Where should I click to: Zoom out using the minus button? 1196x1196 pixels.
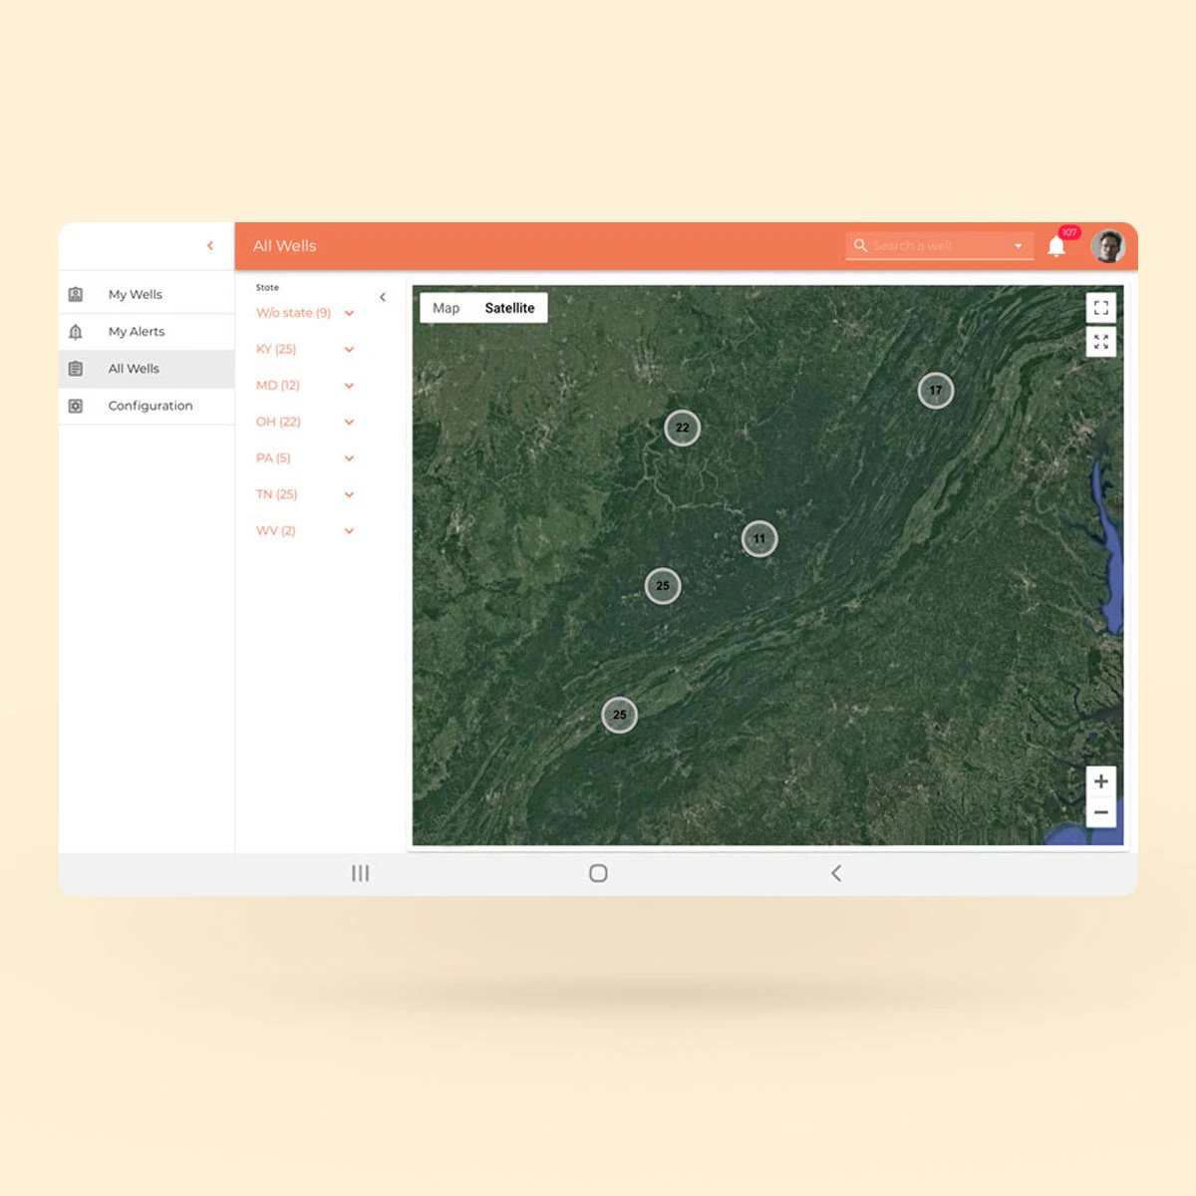click(1101, 813)
